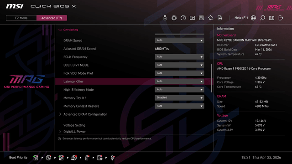Open Favorites star icon
The image size is (292, 164).
(x=210, y=18)
